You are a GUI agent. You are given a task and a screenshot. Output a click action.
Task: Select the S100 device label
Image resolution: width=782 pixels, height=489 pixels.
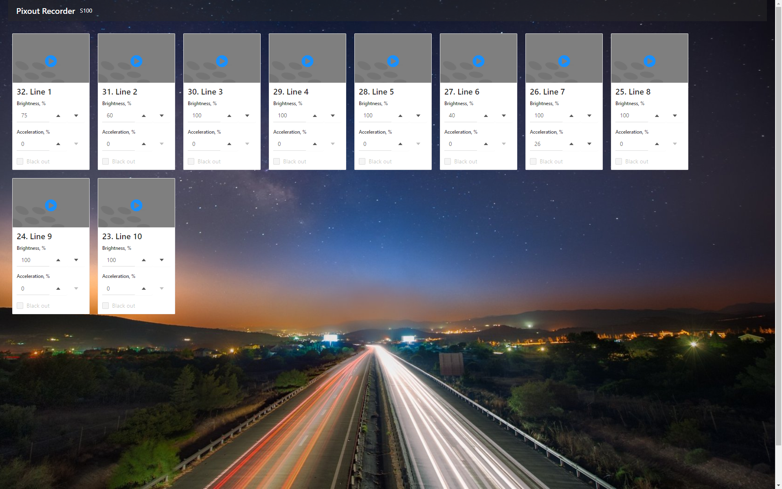click(x=86, y=11)
